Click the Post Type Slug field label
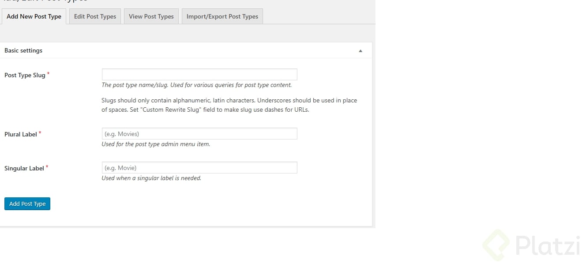Image resolution: width=586 pixels, height=264 pixels. point(25,75)
